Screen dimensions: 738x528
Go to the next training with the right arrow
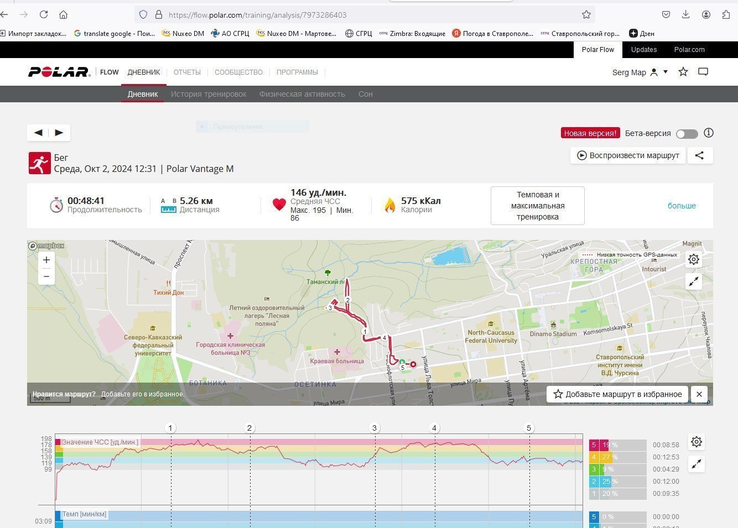(59, 133)
